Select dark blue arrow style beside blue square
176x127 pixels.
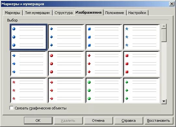coord(66,37)
